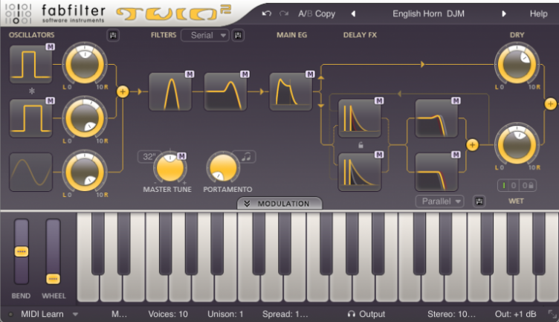
Task: Click Stereo setting in bottom bar
Action: pos(451,314)
